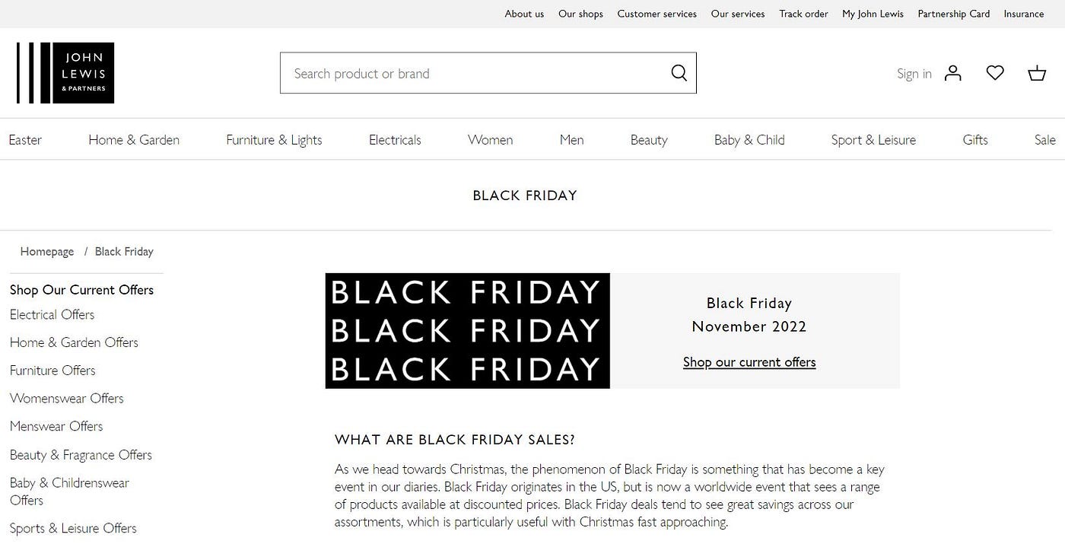Screen dimensions: 1065x544
Task: Select Electrical Offers in the sidebar
Action: (52, 315)
